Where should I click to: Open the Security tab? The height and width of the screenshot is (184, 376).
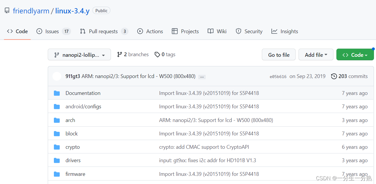click(x=249, y=31)
